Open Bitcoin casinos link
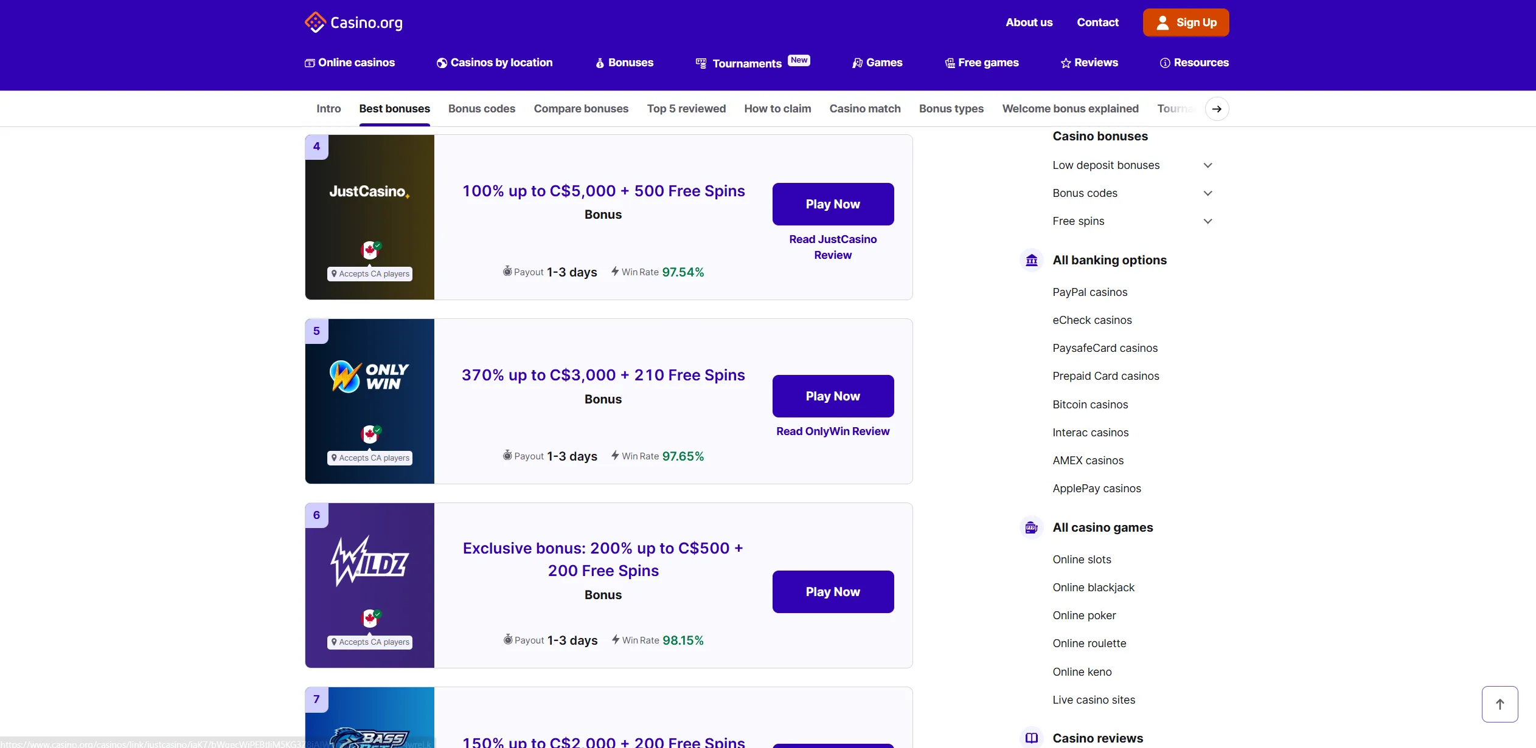Viewport: 1536px width, 748px height. 1090,405
